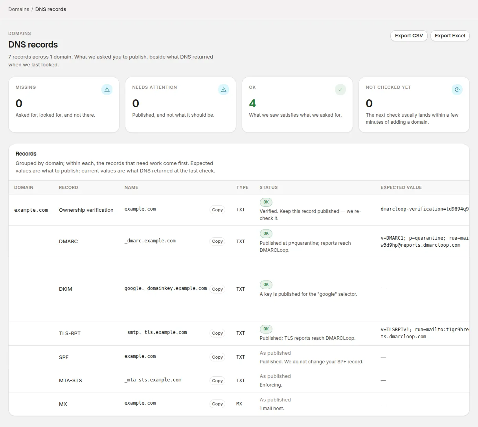
Task: Click the 'Enforcing.' status text
Action: point(271,385)
